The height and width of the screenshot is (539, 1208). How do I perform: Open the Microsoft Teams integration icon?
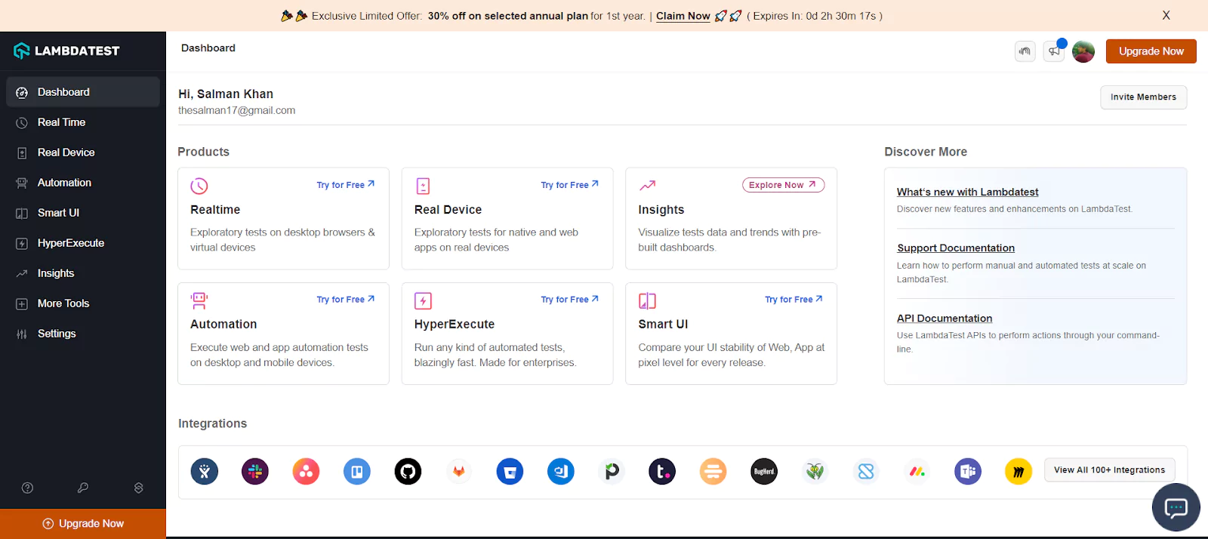coord(968,472)
